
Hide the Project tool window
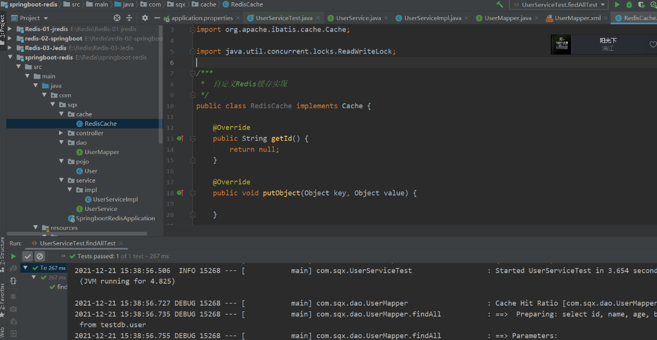pos(157,18)
